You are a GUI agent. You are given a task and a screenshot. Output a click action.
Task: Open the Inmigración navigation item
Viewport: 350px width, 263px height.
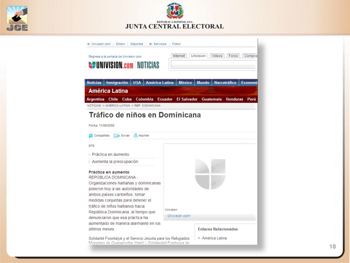click(x=117, y=83)
